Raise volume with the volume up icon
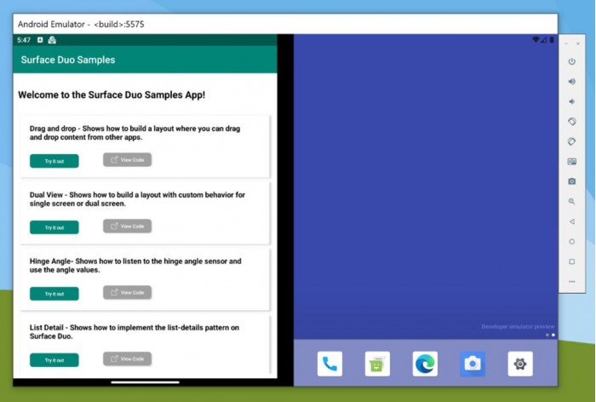 571,82
